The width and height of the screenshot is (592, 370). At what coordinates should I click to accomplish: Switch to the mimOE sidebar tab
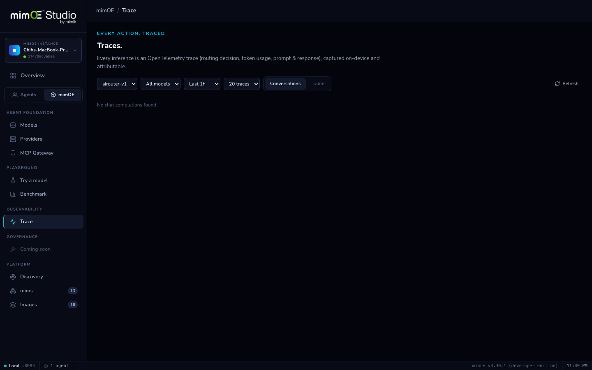click(x=62, y=95)
